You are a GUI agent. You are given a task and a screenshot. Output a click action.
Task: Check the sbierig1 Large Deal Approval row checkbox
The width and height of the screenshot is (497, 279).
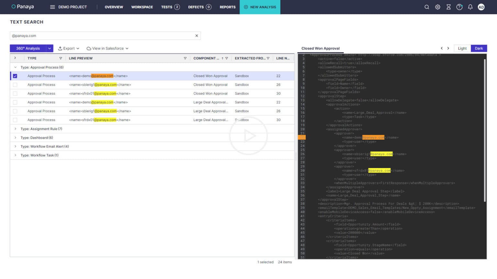click(x=15, y=111)
